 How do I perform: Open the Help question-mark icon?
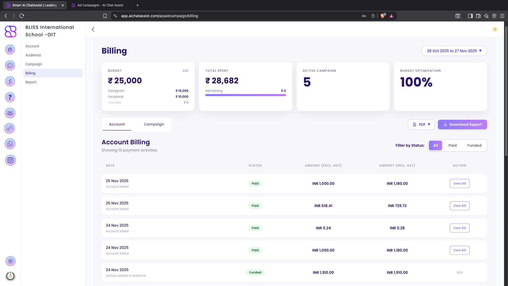point(10,97)
